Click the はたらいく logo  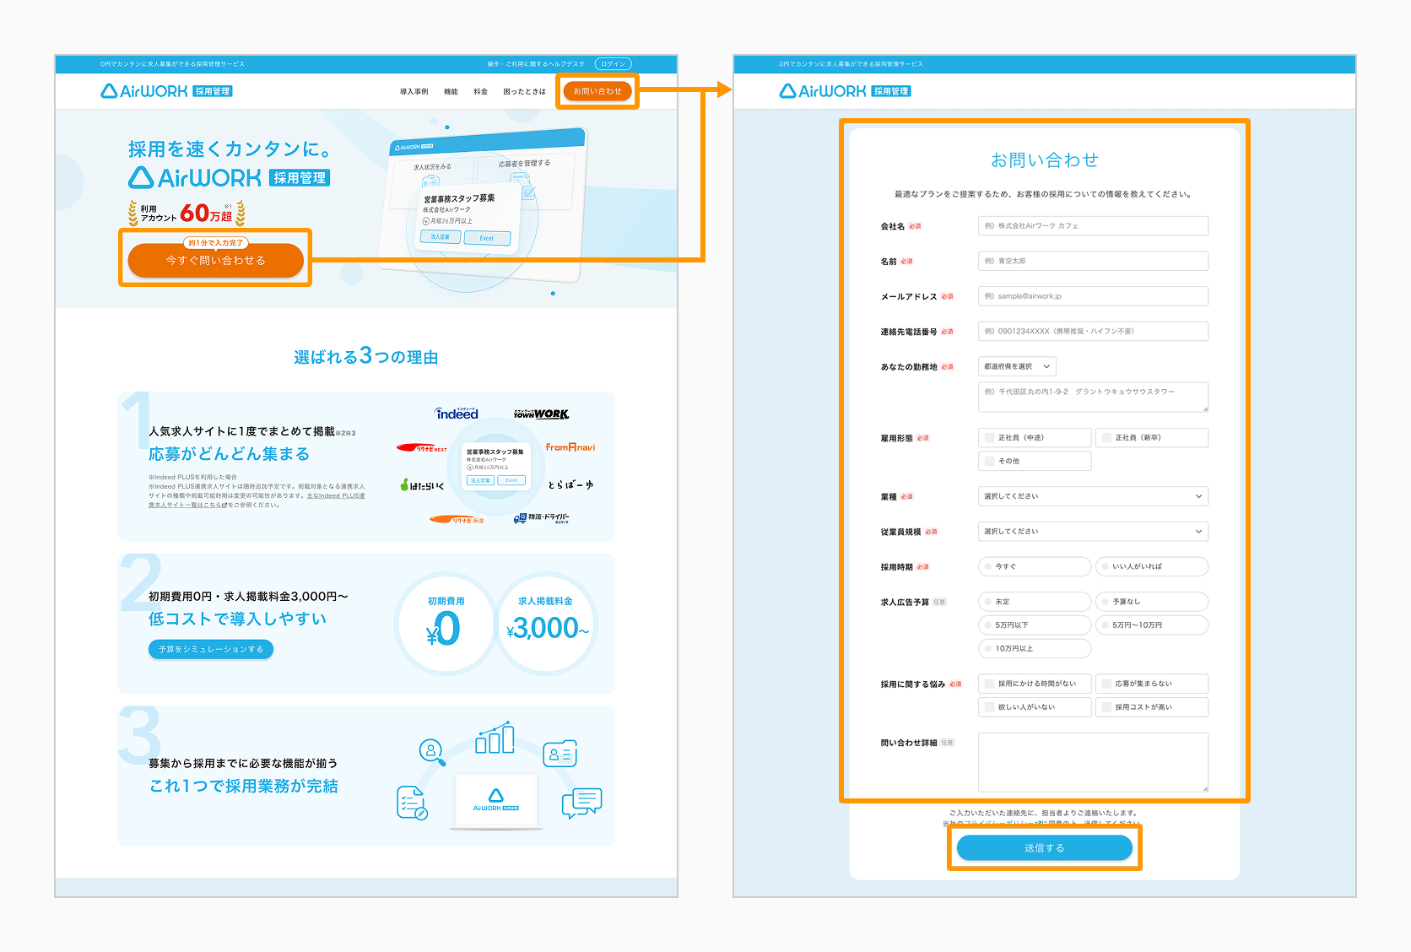[x=422, y=485]
